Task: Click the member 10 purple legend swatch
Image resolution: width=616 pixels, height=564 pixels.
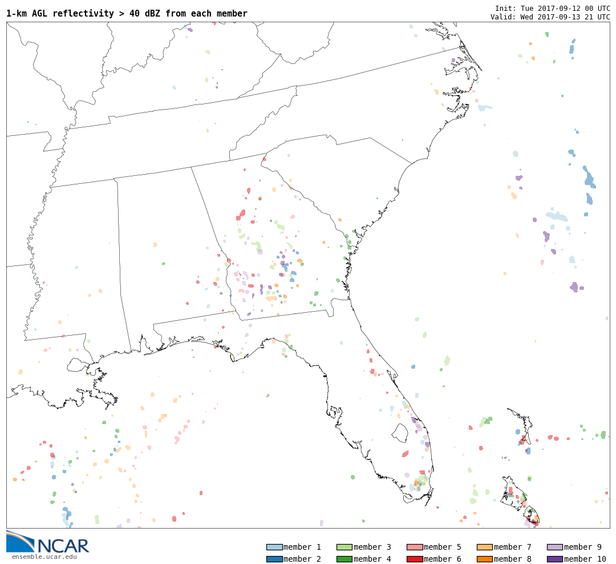Action: (555, 559)
